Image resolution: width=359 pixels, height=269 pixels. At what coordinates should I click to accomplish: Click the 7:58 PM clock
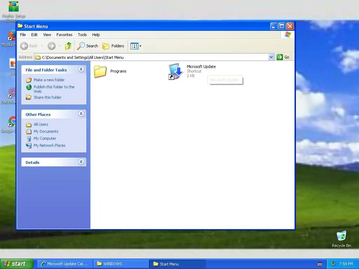click(x=346, y=264)
